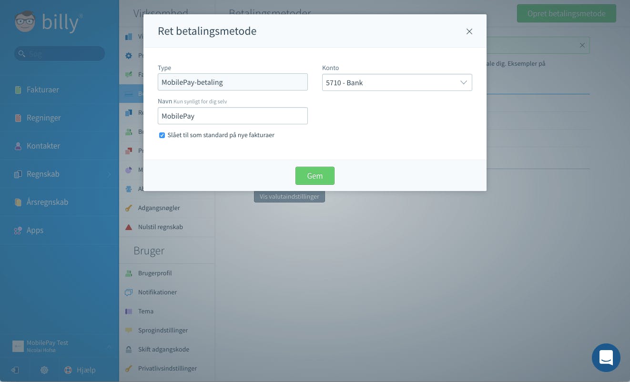Click the Opret betalingsmetode button
630x382 pixels.
click(567, 13)
